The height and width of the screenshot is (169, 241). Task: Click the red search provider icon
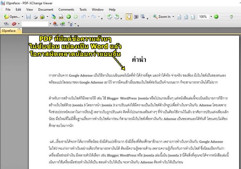click(x=14, y=24)
